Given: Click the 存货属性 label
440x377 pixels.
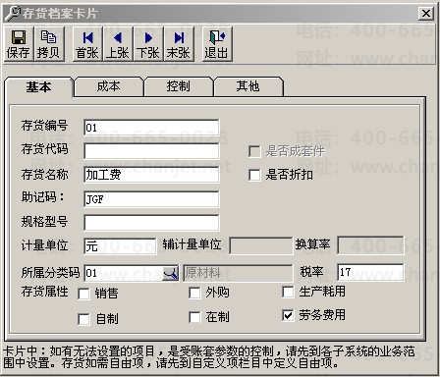Looking at the screenshot, I should [x=45, y=292].
